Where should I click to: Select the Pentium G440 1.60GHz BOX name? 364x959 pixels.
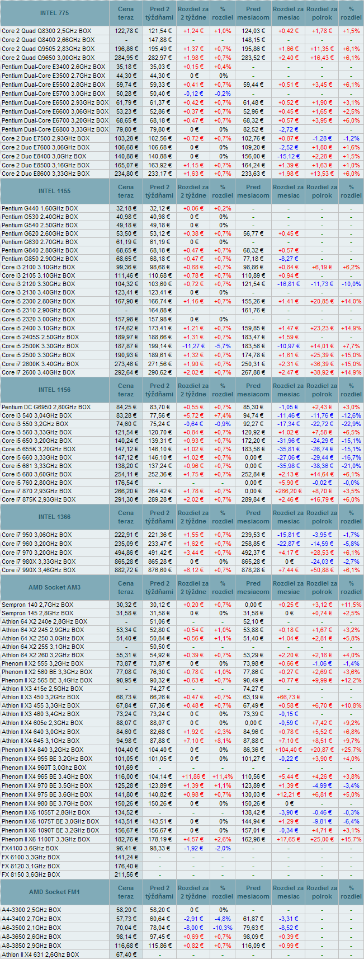pos(40,208)
